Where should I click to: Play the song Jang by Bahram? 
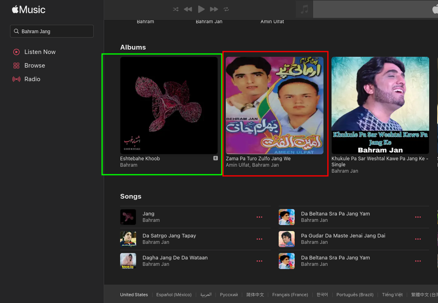pos(148,214)
